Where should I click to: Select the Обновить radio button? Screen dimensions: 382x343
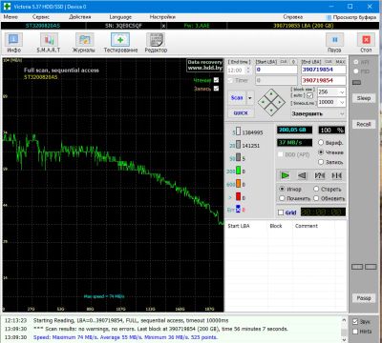(316, 198)
